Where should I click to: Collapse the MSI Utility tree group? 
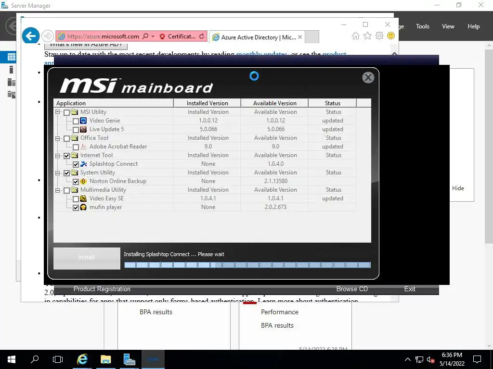(x=58, y=111)
